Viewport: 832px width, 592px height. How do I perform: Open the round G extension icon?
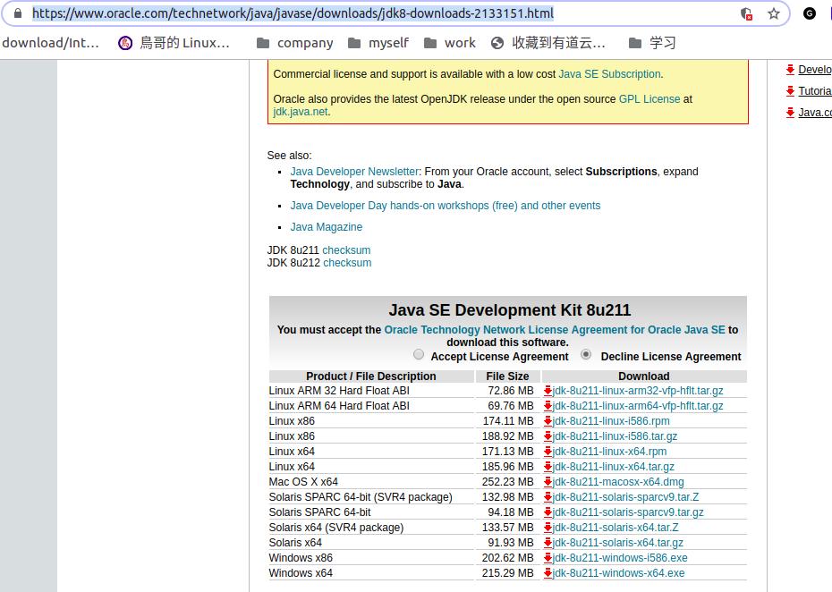809,13
